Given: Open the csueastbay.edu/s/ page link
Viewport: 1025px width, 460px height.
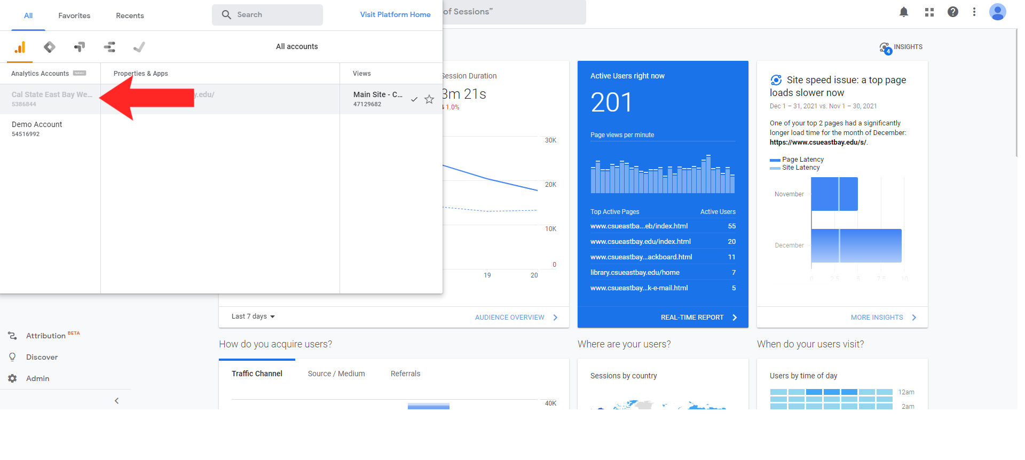Looking at the screenshot, I should 818,142.
